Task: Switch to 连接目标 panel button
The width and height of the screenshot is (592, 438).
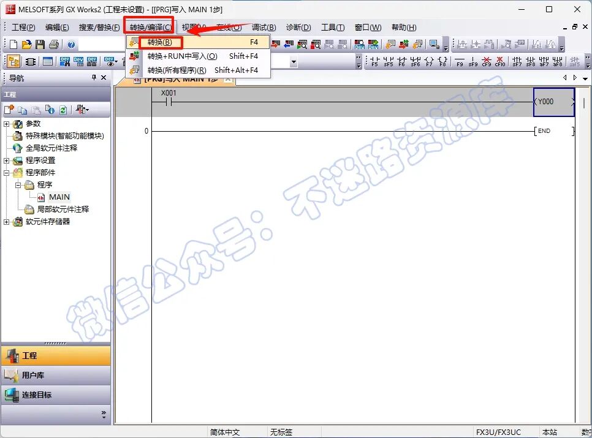Action: (x=56, y=395)
